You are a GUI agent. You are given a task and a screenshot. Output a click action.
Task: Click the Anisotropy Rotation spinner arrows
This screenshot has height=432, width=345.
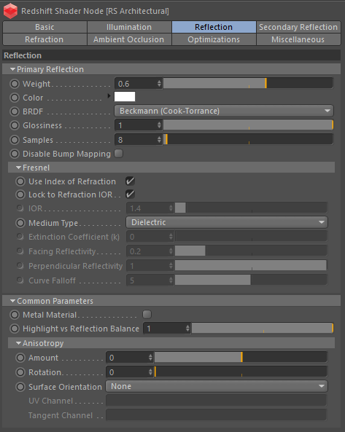pos(150,372)
